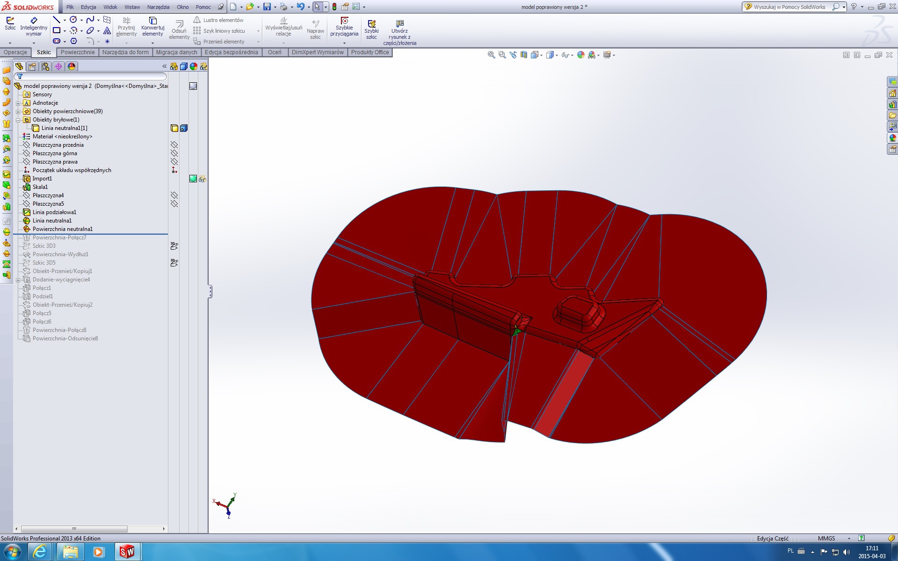Toggle visibility of Płaszczyzna4 in display pane

174,195
